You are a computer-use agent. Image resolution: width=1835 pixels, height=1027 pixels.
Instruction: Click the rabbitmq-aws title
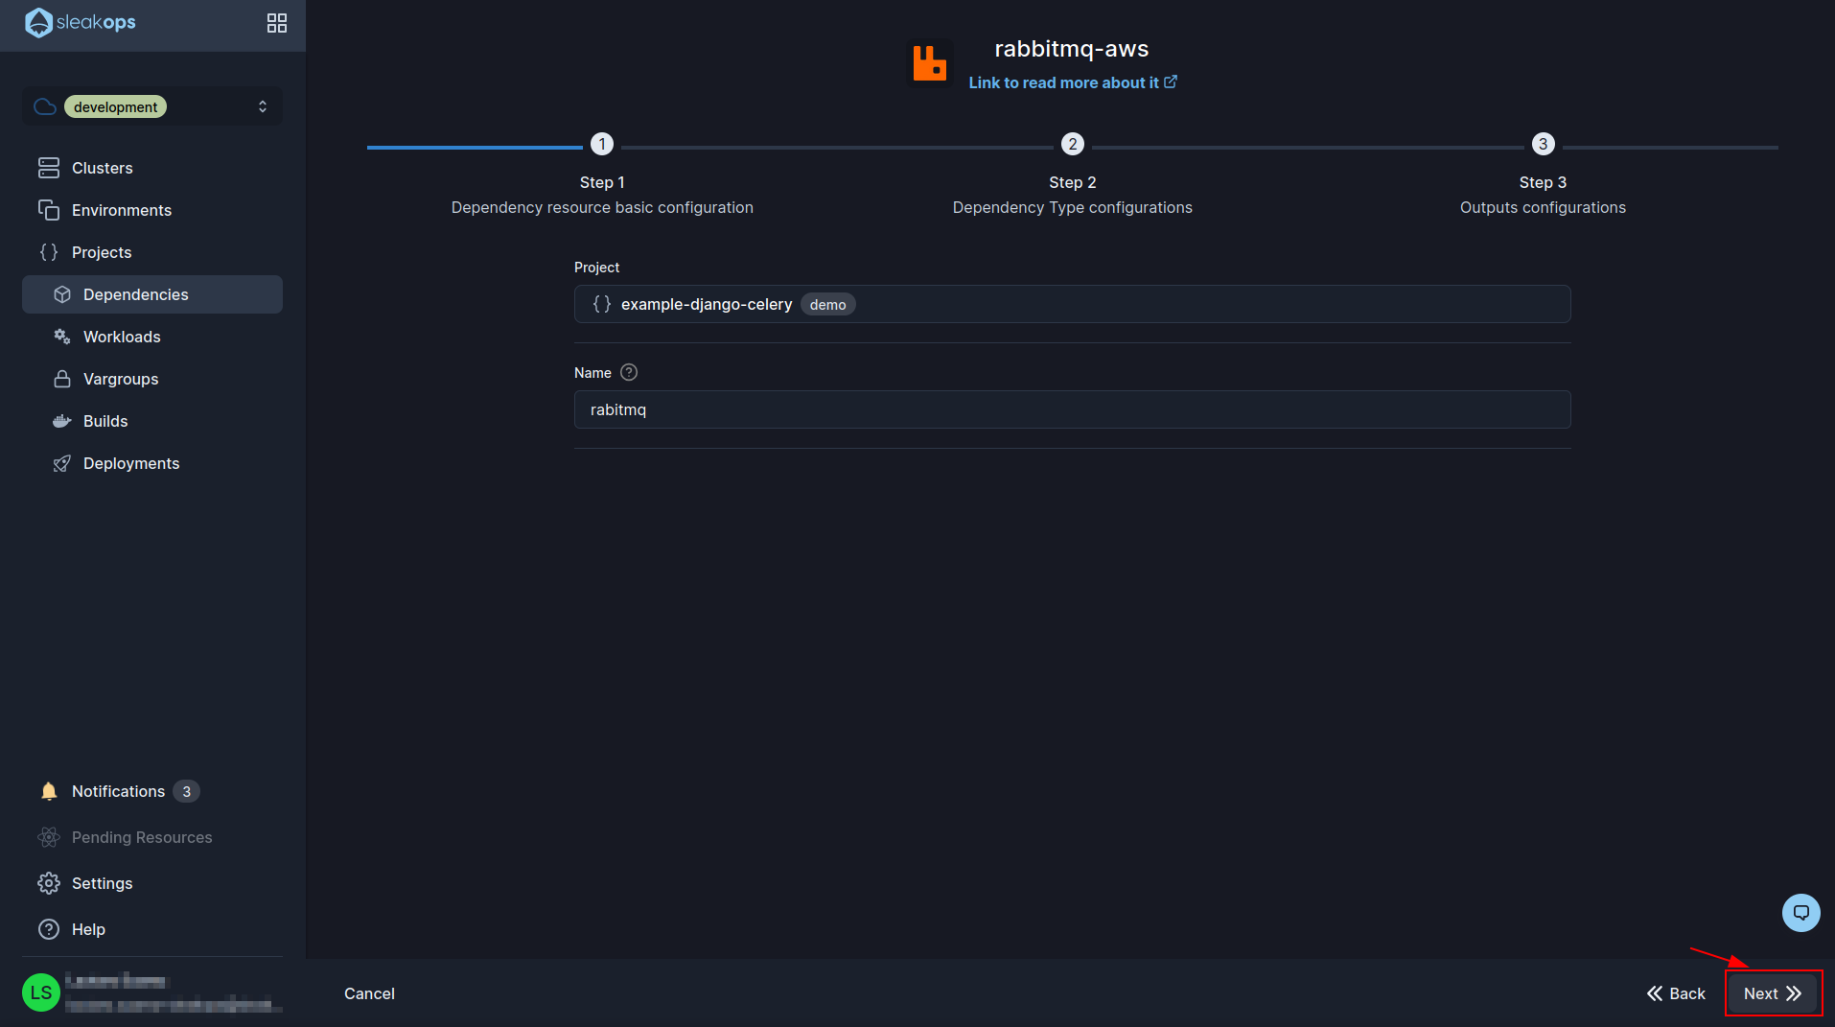(x=1072, y=49)
